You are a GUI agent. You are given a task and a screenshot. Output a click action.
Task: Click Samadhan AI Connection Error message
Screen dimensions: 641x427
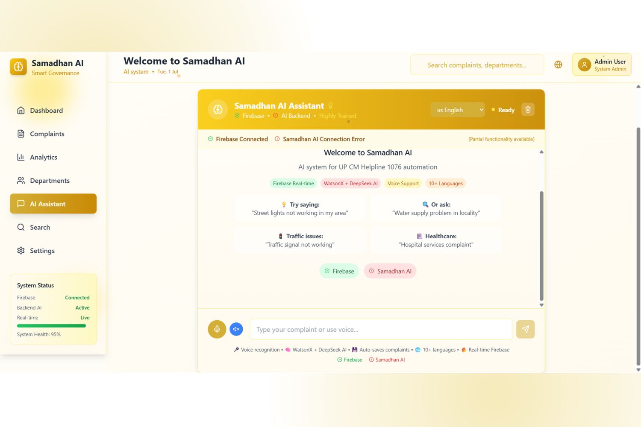pyautogui.click(x=320, y=139)
